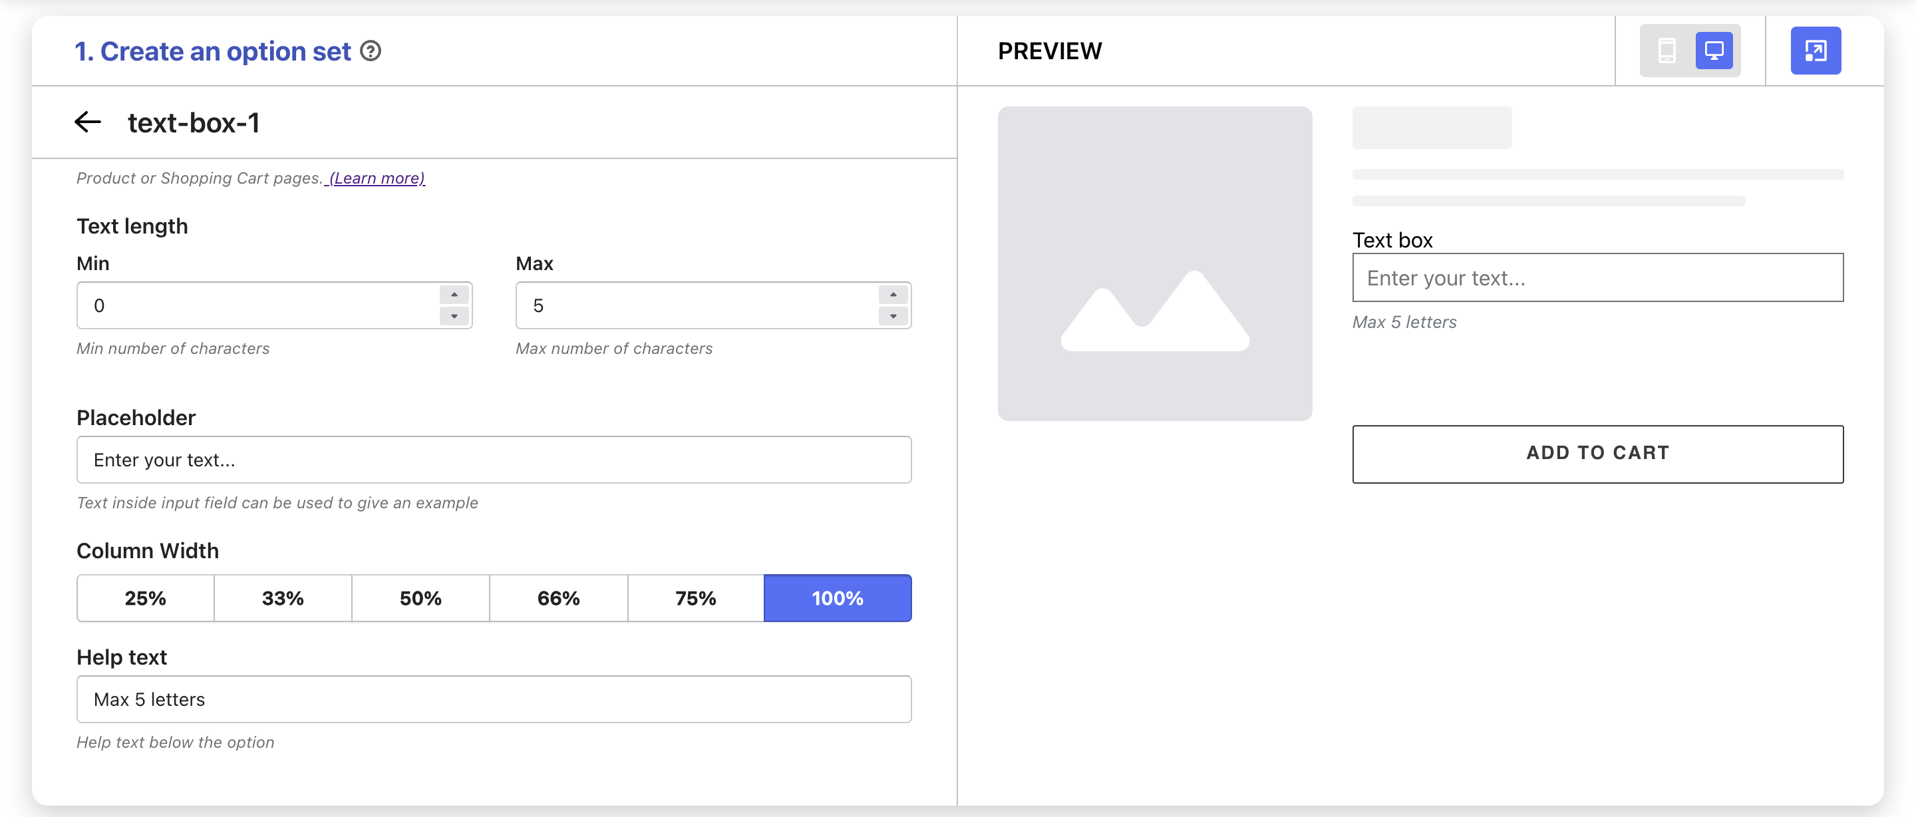This screenshot has height=817, width=1916.
Task: Switch preview to mobile device view
Action: [1667, 51]
